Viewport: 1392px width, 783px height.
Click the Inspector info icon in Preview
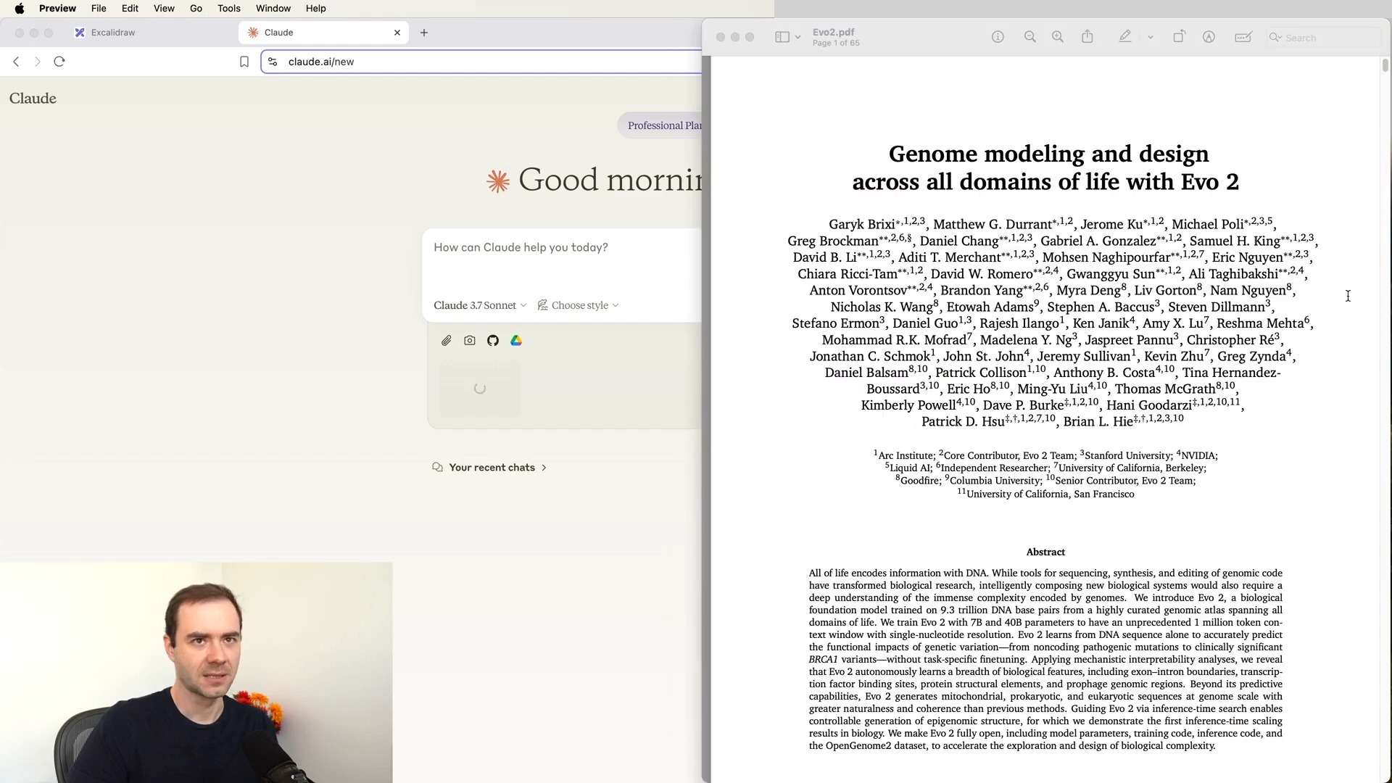[998, 37]
